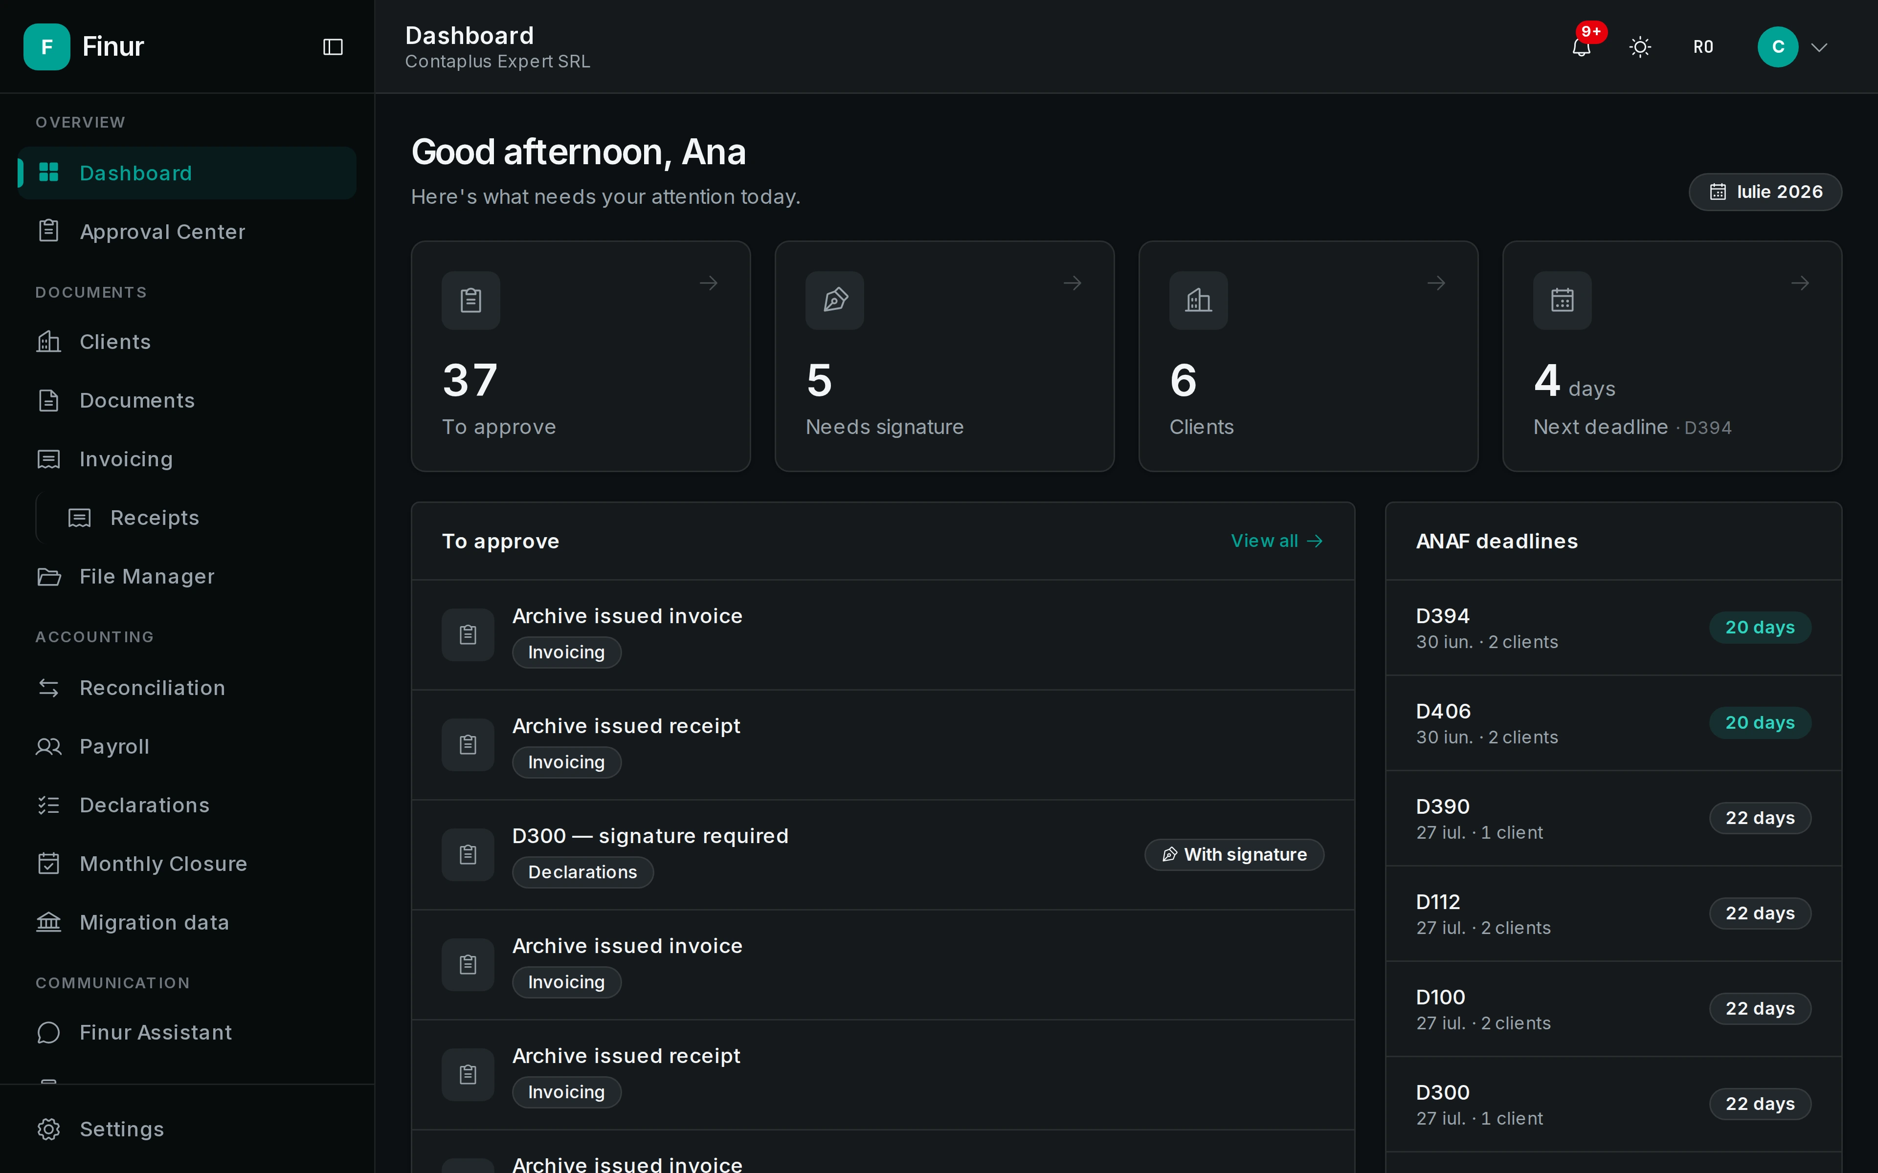Viewport: 1878px width, 1173px height.
Task: Click arrow on Needs signature card
Action: (x=1073, y=283)
